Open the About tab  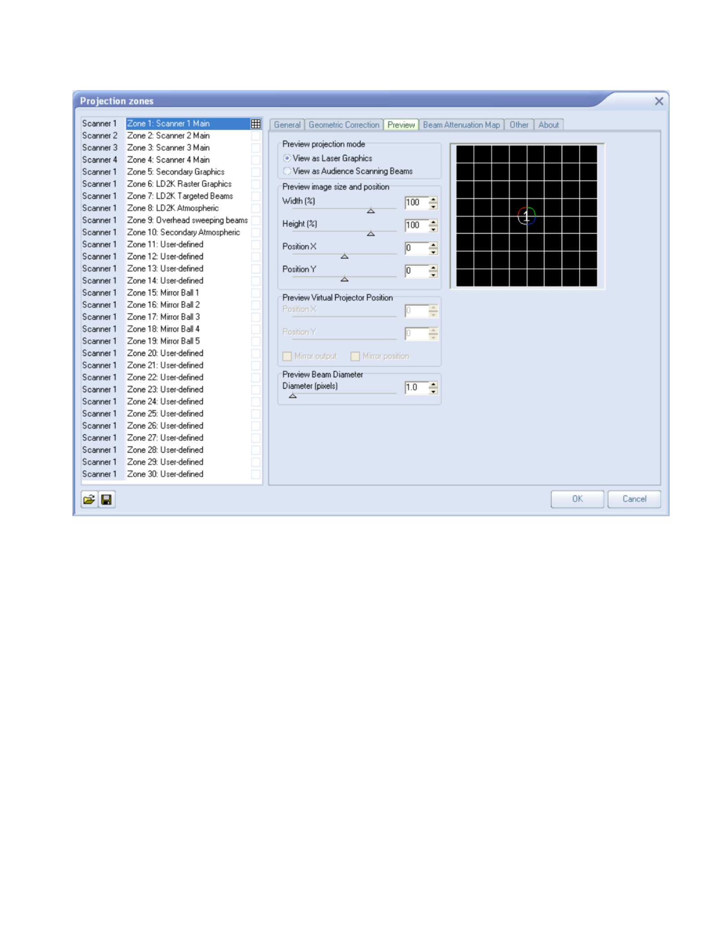[x=548, y=125]
